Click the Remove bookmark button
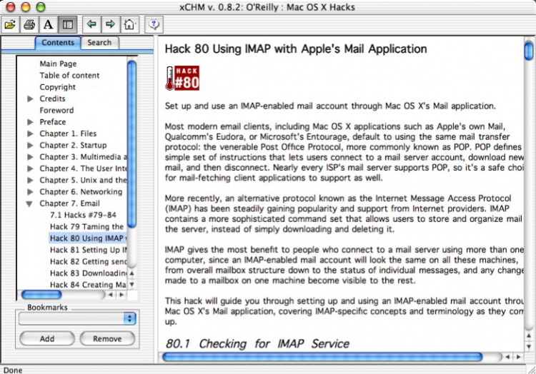Image resolution: width=536 pixels, height=374 pixels. click(x=107, y=338)
